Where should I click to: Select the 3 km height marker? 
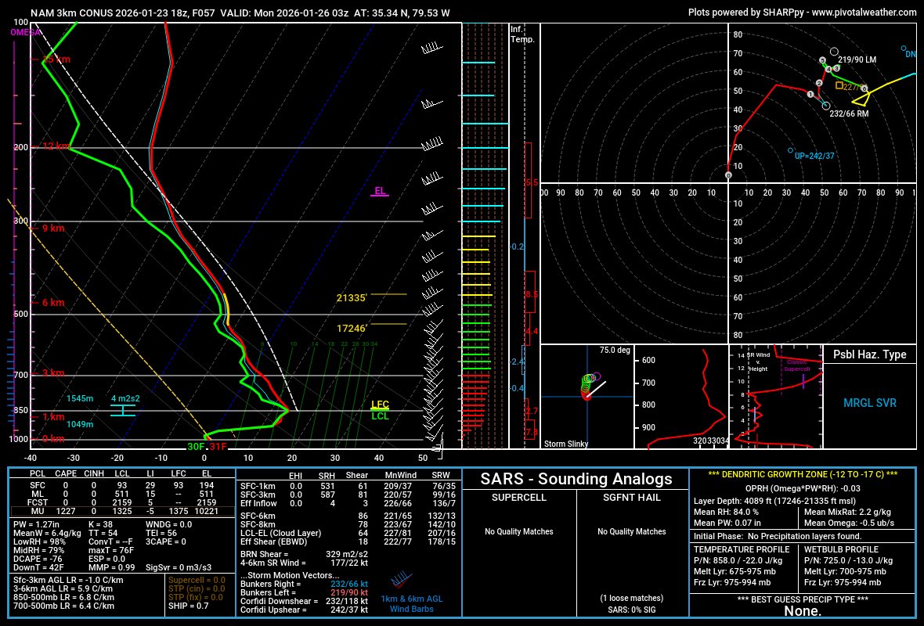coord(53,372)
